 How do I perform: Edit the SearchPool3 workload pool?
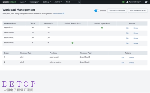click(x=127, y=43)
